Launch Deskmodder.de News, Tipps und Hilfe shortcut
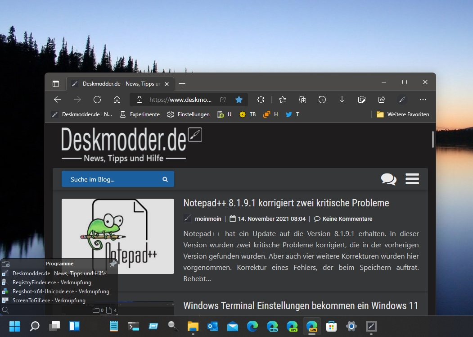 click(x=59, y=273)
